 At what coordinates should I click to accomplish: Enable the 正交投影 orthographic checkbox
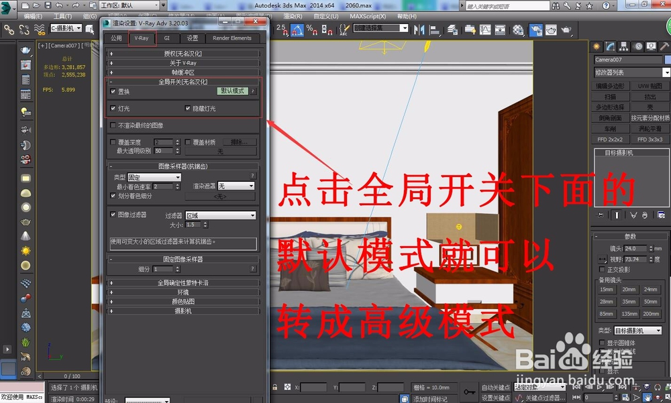(x=602, y=270)
